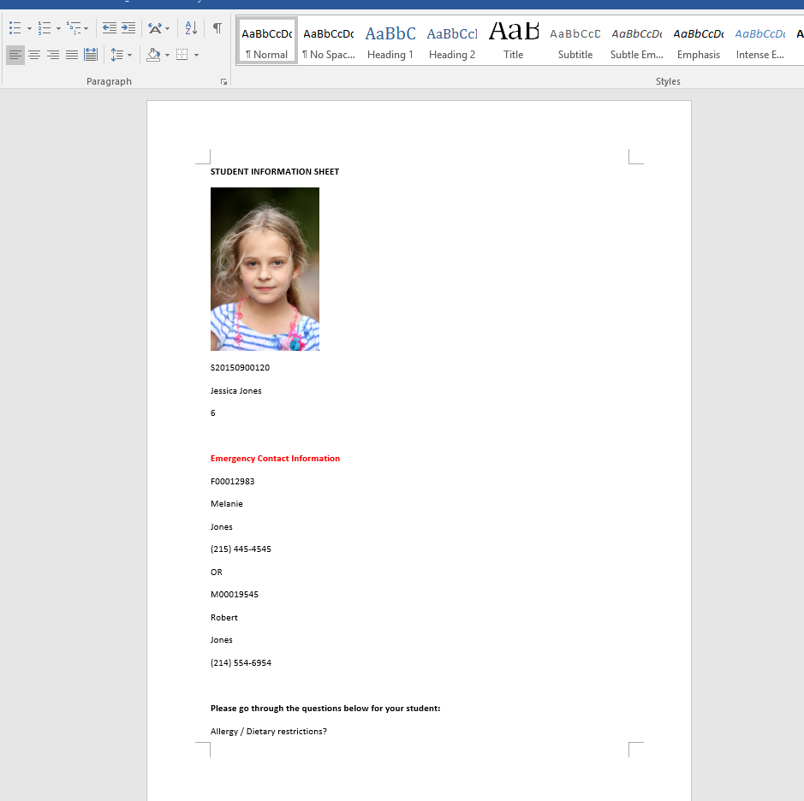Align text left

click(15, 55)
